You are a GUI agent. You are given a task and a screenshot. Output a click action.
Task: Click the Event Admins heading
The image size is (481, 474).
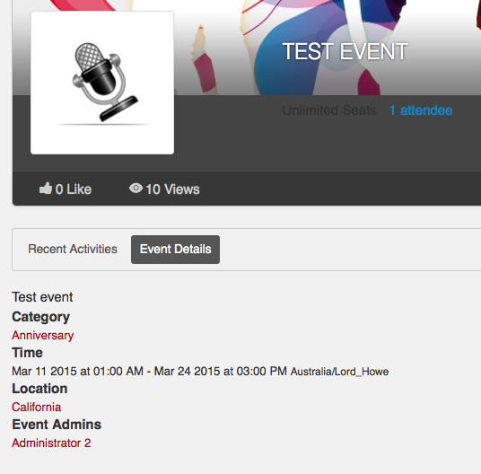[x=57, y=425]
